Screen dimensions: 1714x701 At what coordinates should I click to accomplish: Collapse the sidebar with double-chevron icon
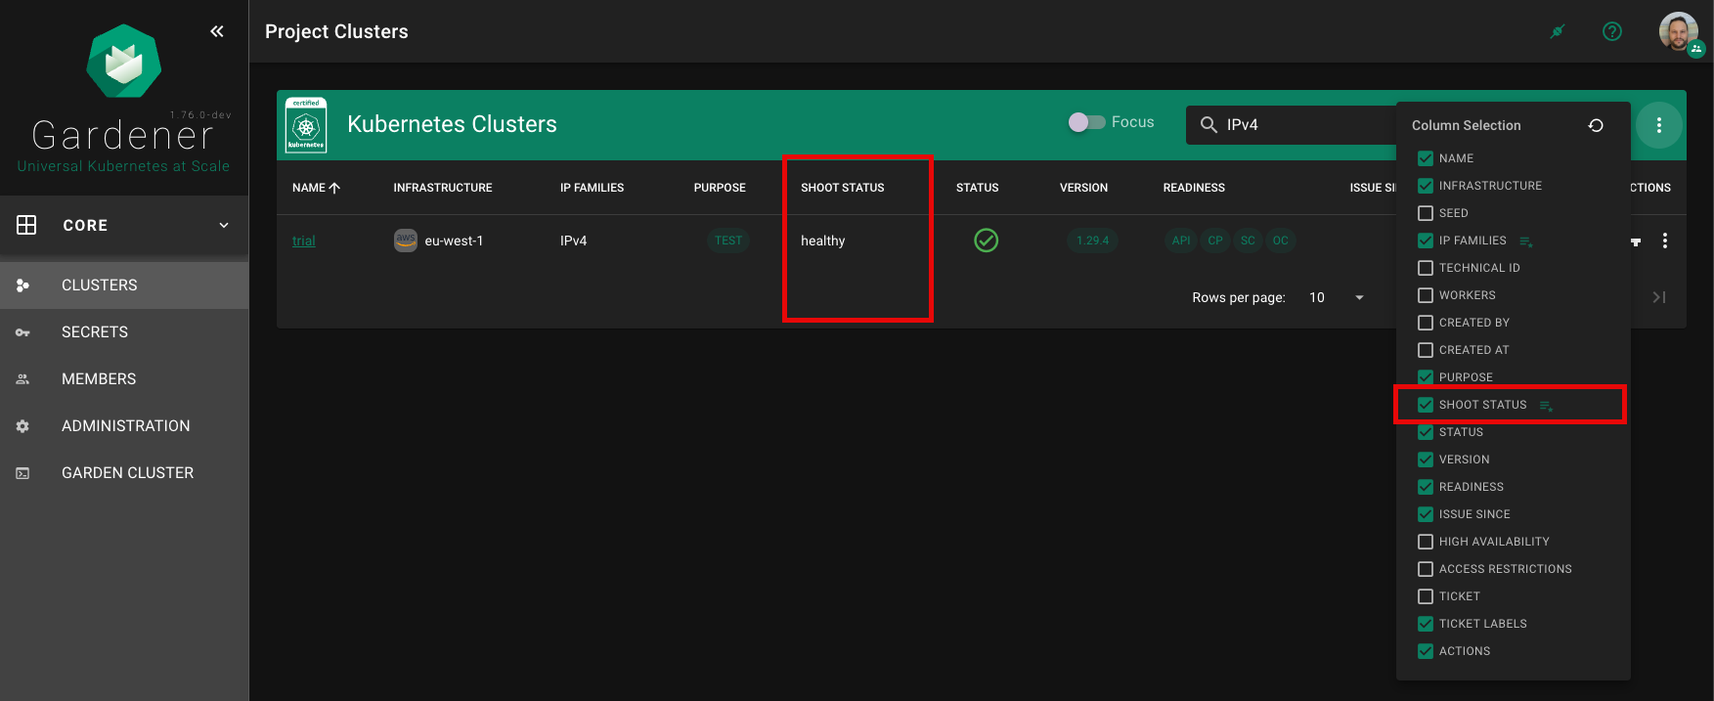click(217, 31)
